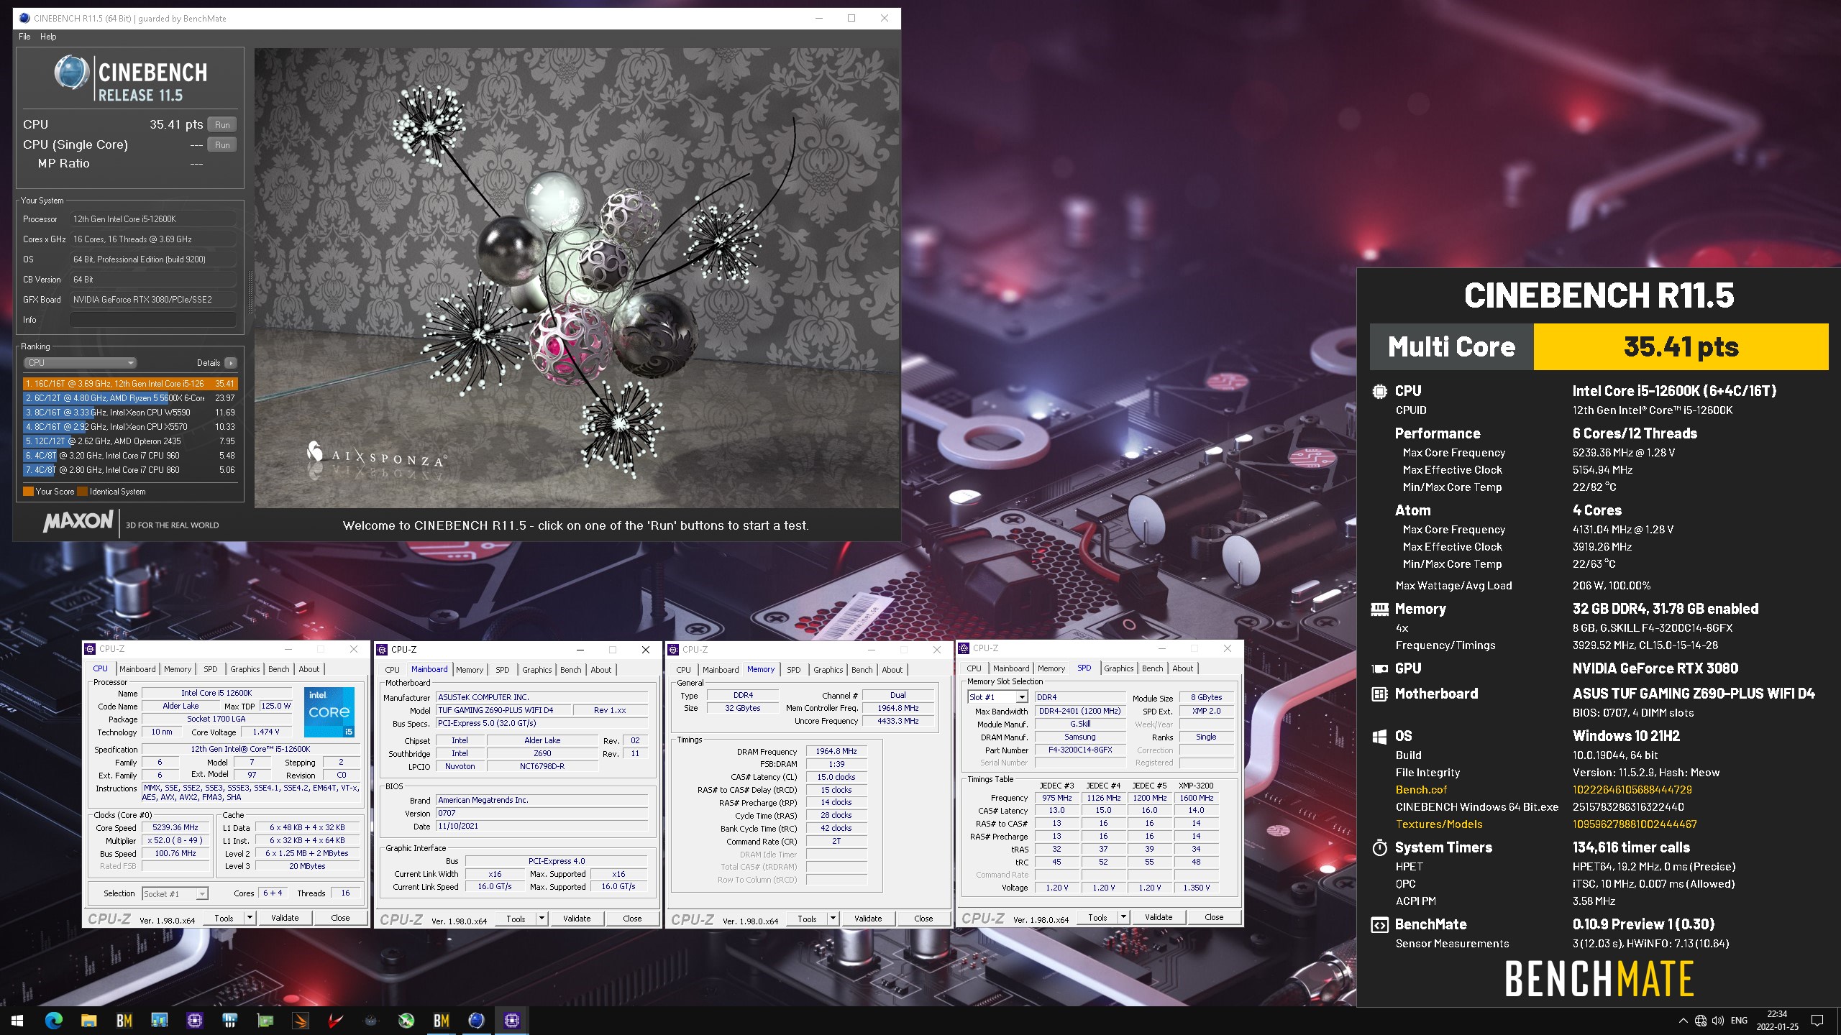Click the ENG language indicator in tray
The image size is (1841, 1035).
click(x=1739, y=1021)
